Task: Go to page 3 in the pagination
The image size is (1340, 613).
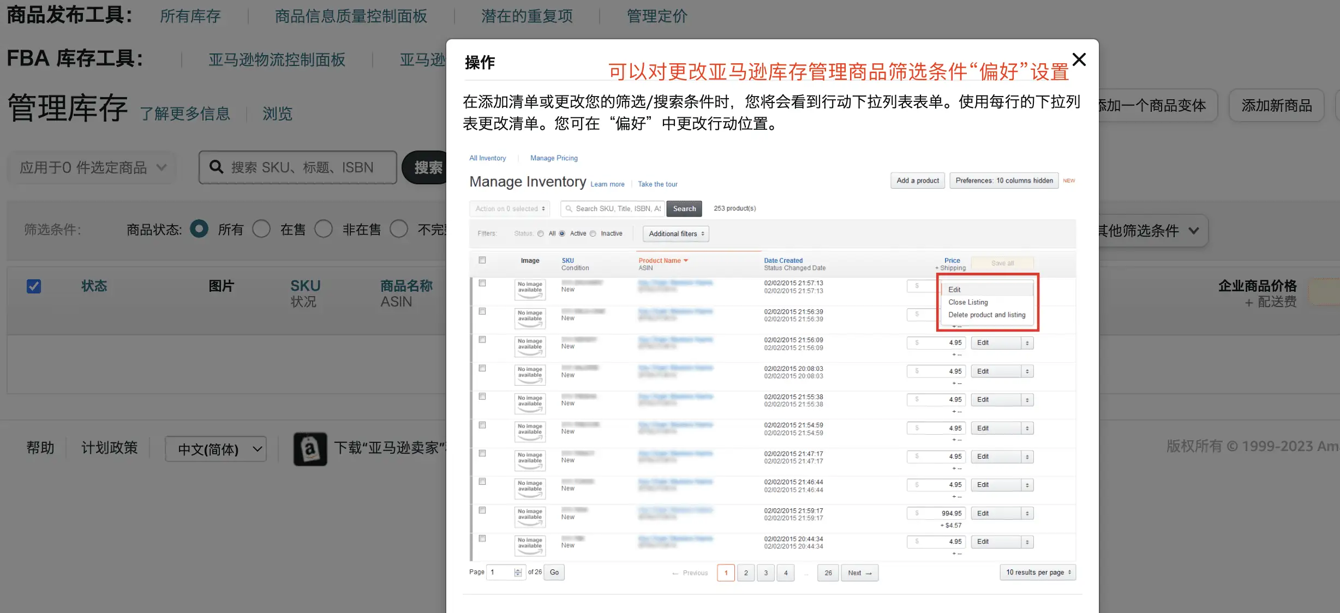Action: pyautogui.click(x=766, y=573)
